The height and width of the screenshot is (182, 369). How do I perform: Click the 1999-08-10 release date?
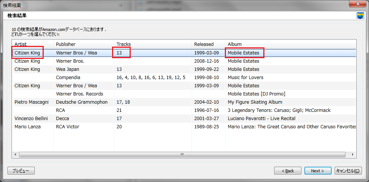(x=207, y=77)
